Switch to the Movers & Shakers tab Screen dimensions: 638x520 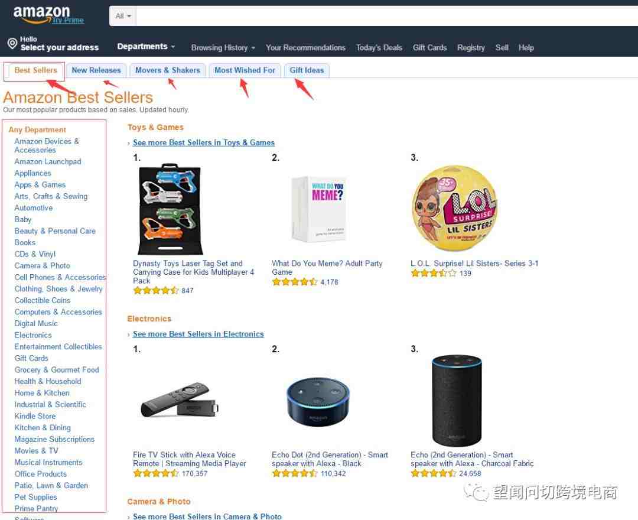168,70
